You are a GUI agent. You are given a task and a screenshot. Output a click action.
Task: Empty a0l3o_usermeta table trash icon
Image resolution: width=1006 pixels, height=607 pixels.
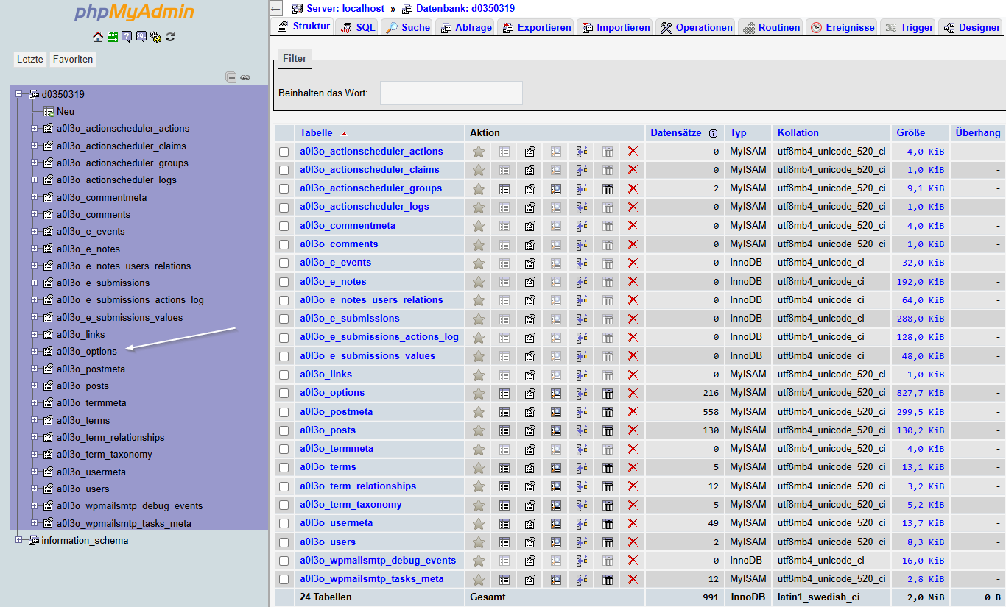(x=608, y=523)
